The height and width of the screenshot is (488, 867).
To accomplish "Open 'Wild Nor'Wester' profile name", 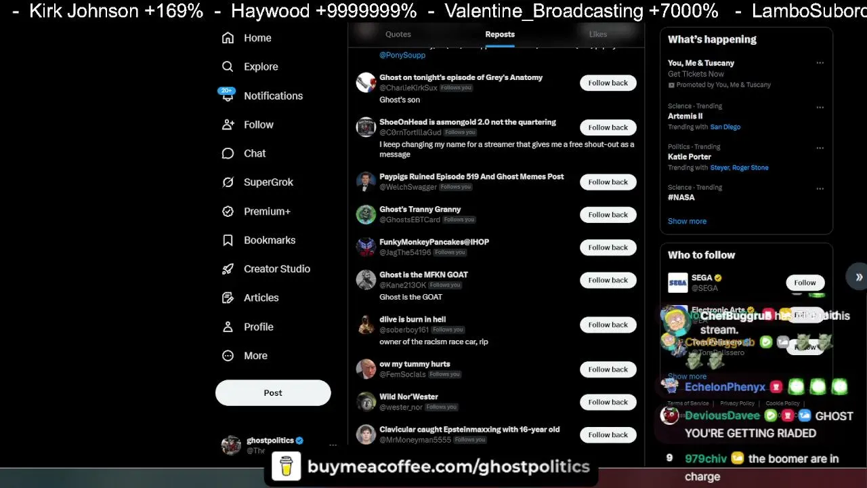I will point(408,396).
